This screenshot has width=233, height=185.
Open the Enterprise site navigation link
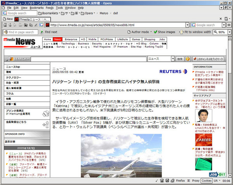[71, 39]
